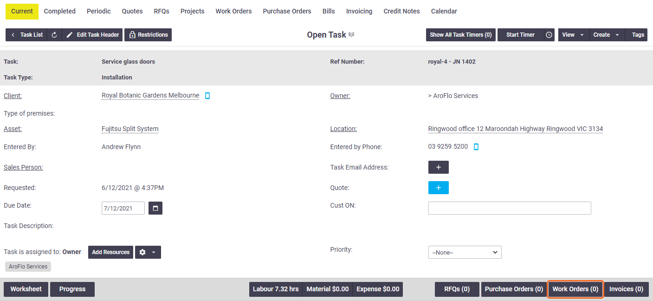Select the Credit Notes tab

click(x=402, y=11)
